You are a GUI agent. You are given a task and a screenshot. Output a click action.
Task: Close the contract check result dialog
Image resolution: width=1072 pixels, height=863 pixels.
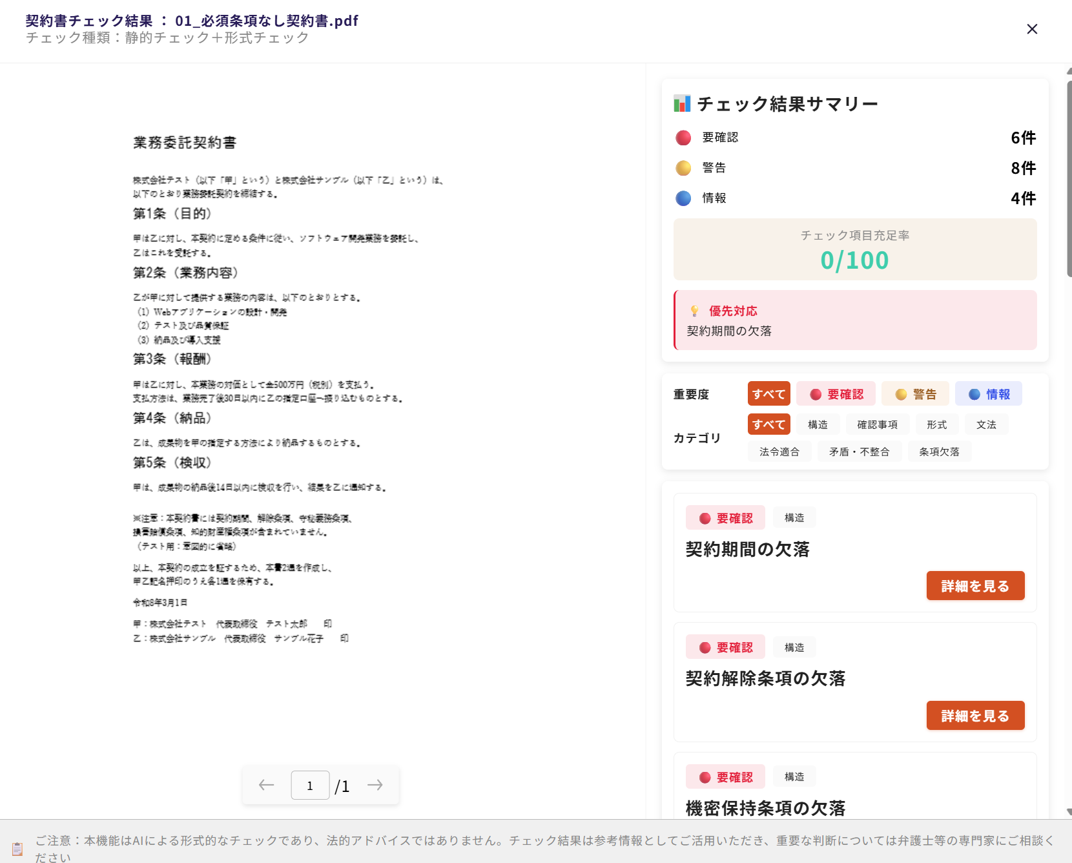pos(1032,29)
